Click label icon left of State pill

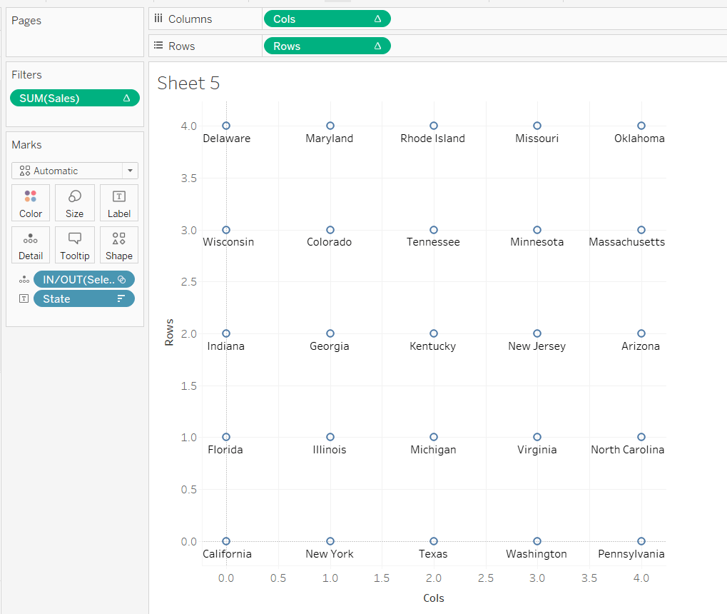(x=24, y=299)
